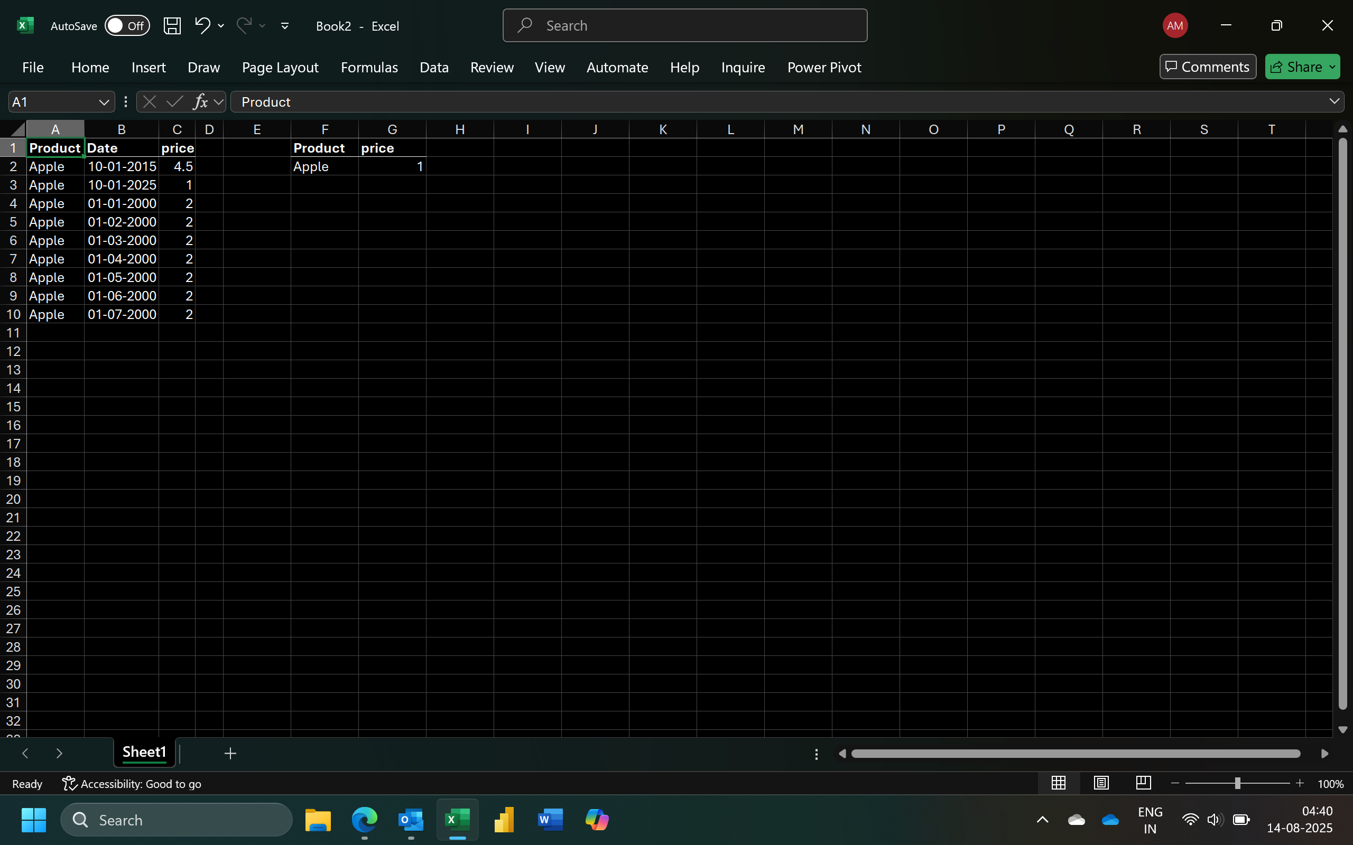Screen dimensions: 1353x845
Task: Open Customize Quick Access Toolbar dropdown
Action: [284, 26]
